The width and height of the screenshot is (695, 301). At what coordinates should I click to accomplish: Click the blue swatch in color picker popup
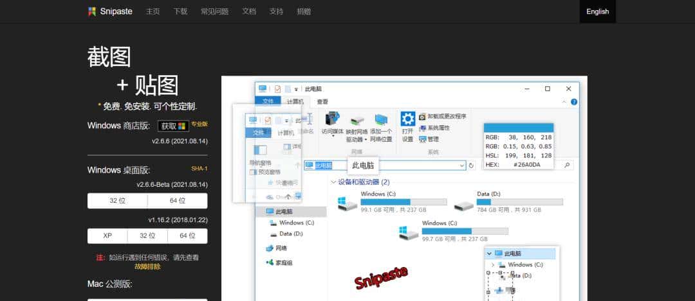click(519, 128)
